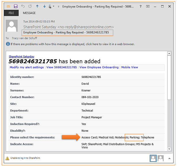Open the FILE tab
This screenshot has width=177, height=167.
click(x=11, y=13)
